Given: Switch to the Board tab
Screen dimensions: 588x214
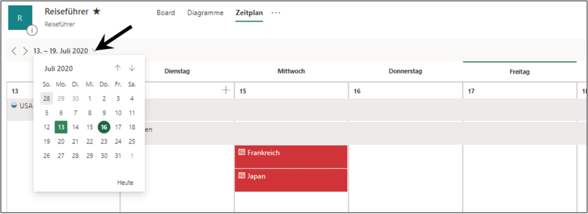Looking at the screenshot, I should point(166,13).
